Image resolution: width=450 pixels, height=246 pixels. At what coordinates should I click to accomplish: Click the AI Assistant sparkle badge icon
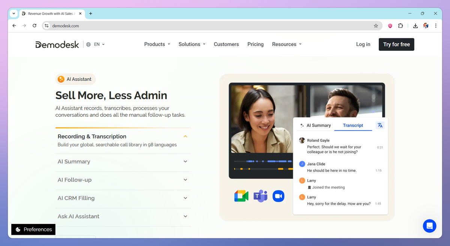click(x=61, y=79)
